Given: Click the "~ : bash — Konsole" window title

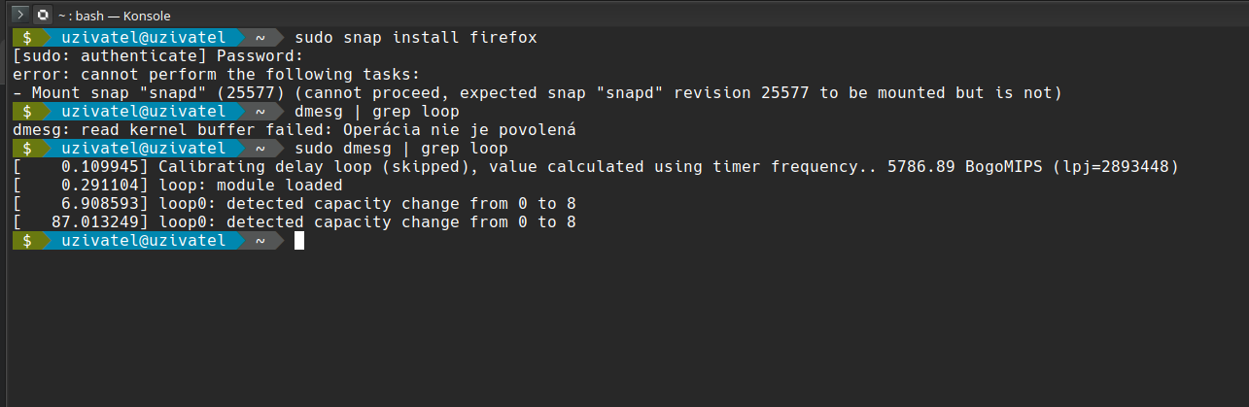Looking at the screenshot, I should click(112, 16).
